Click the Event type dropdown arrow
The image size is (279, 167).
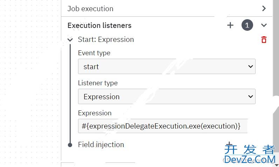[x=251, y=66]
